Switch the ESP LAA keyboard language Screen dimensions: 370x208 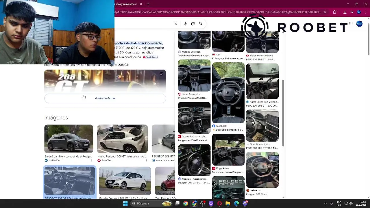339,203
